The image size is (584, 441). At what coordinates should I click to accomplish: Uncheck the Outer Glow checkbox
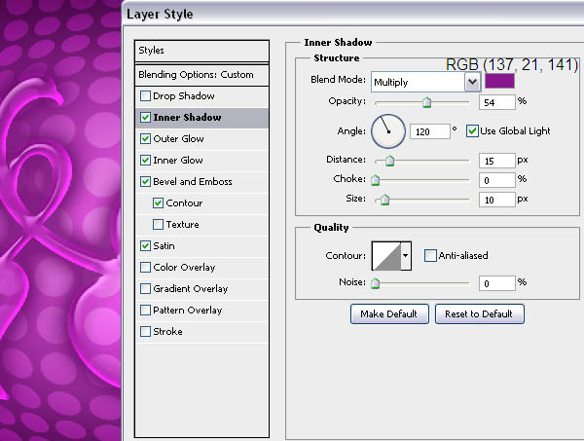[146, 139]
